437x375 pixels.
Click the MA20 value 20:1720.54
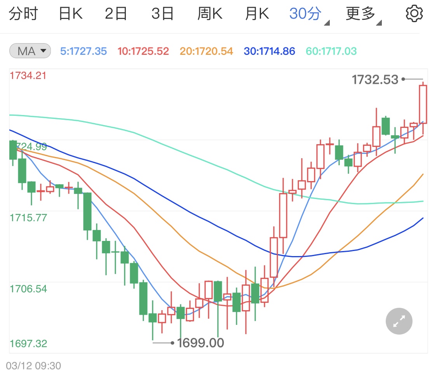206,51
